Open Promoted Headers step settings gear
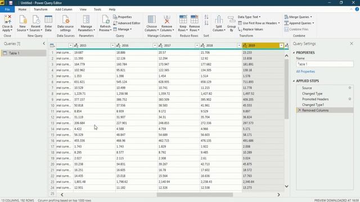 pyautogui.click(x=350, y=99)
